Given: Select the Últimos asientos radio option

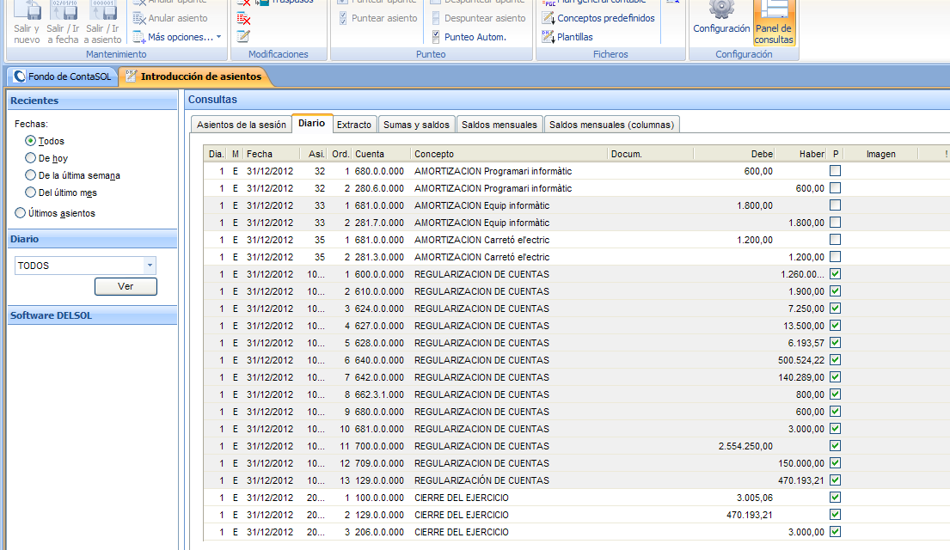Looking at the screenshot, I should click(x=21, y=213).
